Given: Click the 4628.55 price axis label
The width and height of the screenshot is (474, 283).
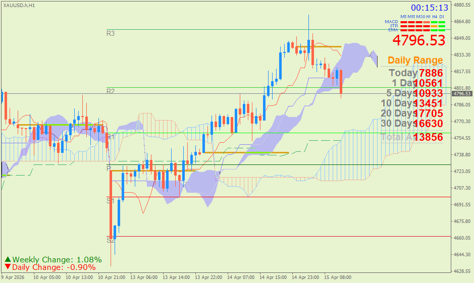Looking at the screenshot, I should (462, 271).
